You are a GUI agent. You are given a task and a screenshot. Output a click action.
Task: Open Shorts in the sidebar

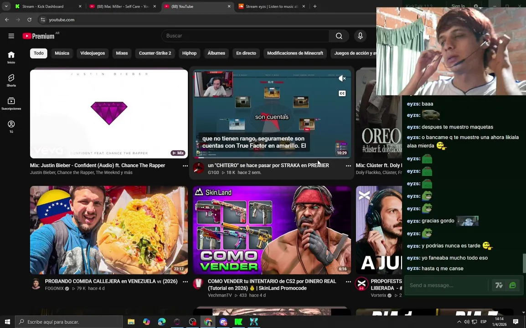tap(11, 81)
